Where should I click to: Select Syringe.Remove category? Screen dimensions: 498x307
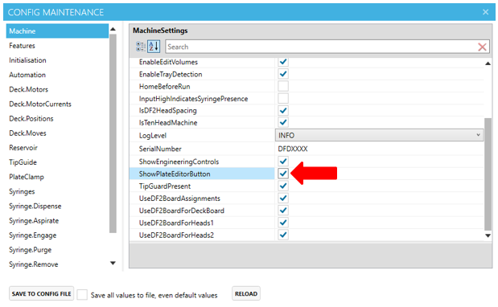(x=34, y=264)
